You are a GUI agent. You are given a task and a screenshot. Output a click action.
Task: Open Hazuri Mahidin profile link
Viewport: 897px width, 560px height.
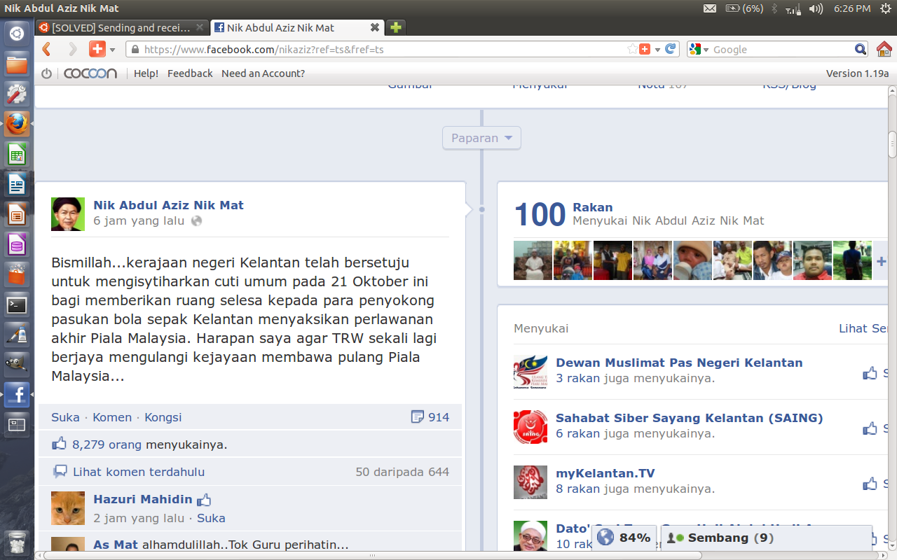[143, 499]
